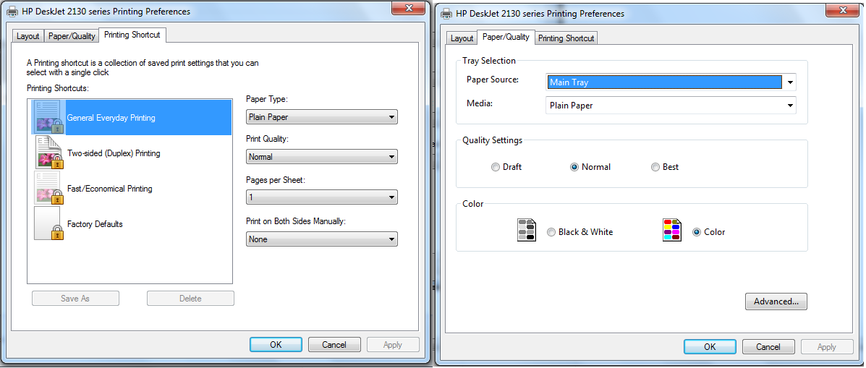Screen dimensions: 866x368
Task: Select Printing Shortcut tab in left window
Action: tap(132, 35)
